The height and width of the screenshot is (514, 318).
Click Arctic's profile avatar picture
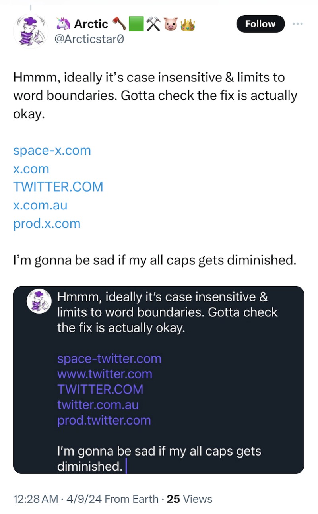[x=31, y=31]
